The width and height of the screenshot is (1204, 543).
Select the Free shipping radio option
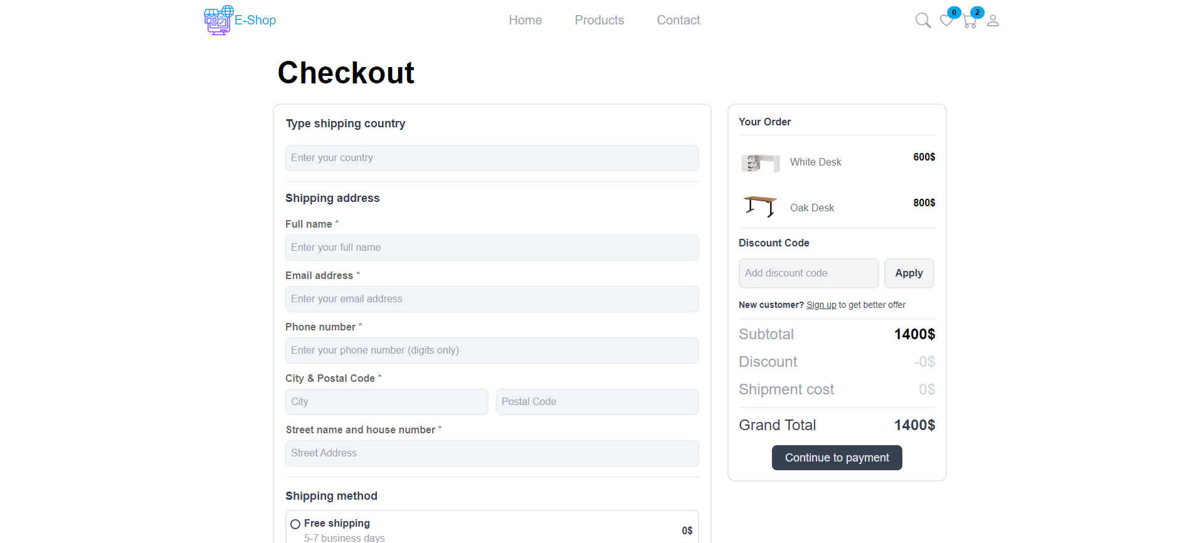[x=295, y=524]
